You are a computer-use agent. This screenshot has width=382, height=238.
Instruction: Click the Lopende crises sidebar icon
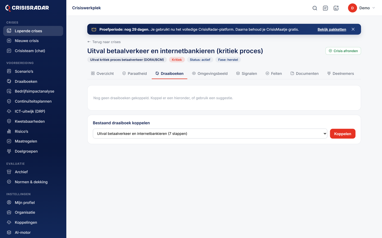pos(9,31)
